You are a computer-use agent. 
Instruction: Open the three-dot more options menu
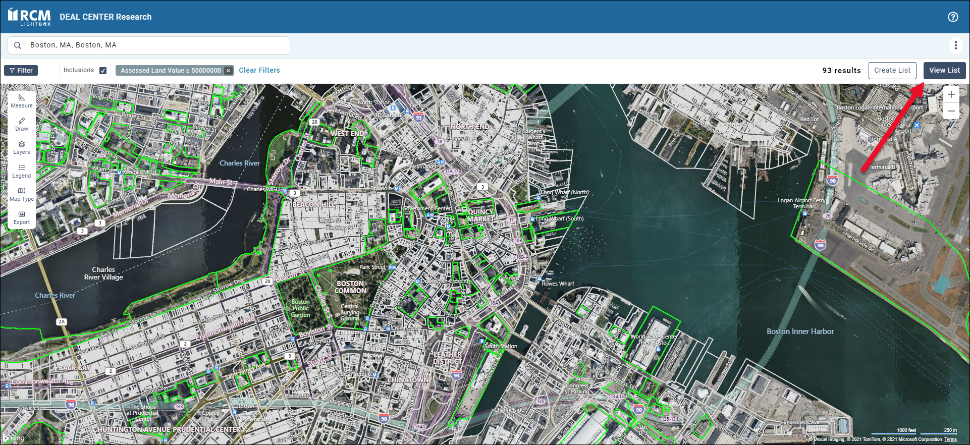pyautogui.click(x=955, y=45)
